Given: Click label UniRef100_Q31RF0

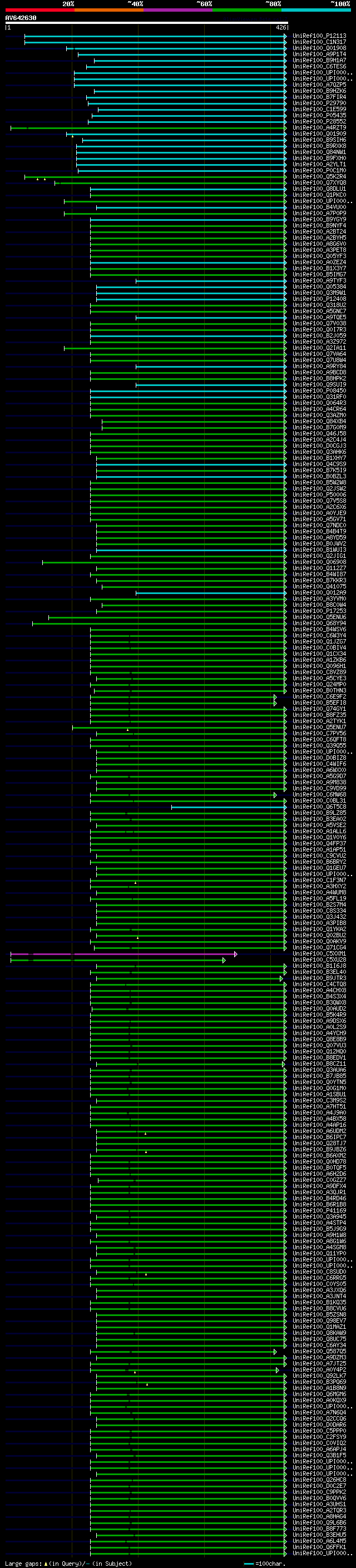Looking at the screenshot, I should tap(319, 397).
